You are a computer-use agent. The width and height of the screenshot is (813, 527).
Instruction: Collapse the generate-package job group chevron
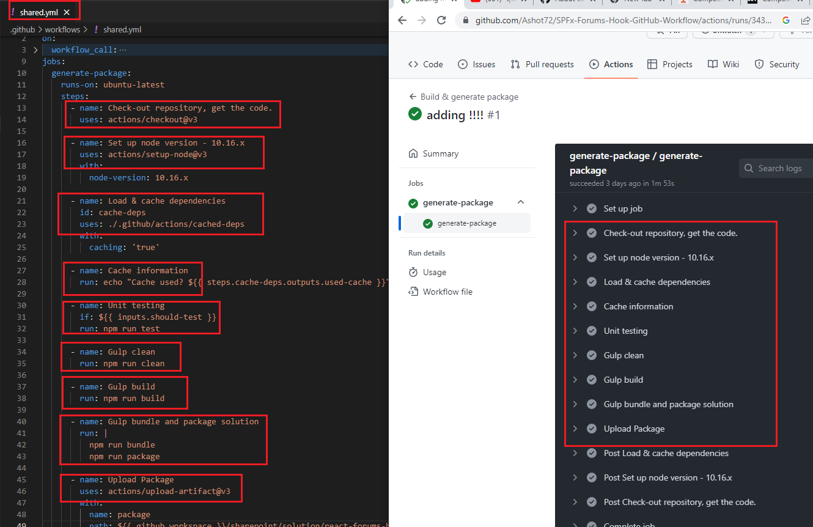pos(521,202)
